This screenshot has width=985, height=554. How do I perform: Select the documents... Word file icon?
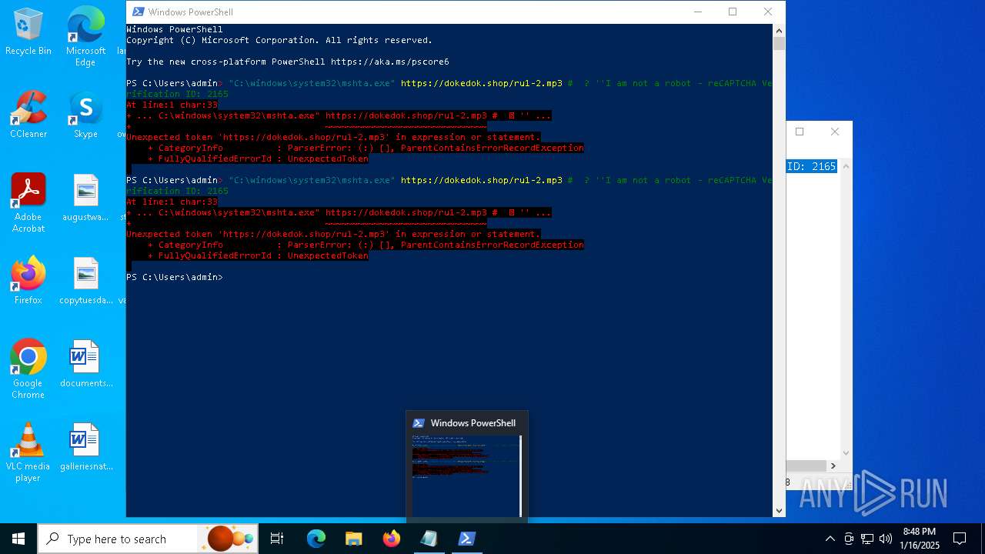(x=85, y=364)
